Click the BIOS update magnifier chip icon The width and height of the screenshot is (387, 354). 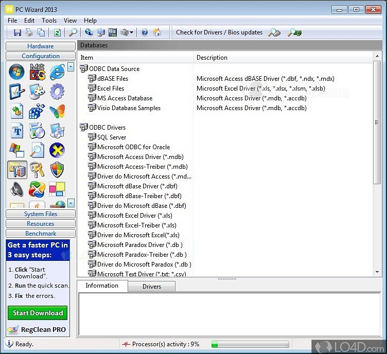[x=294, y=32]
